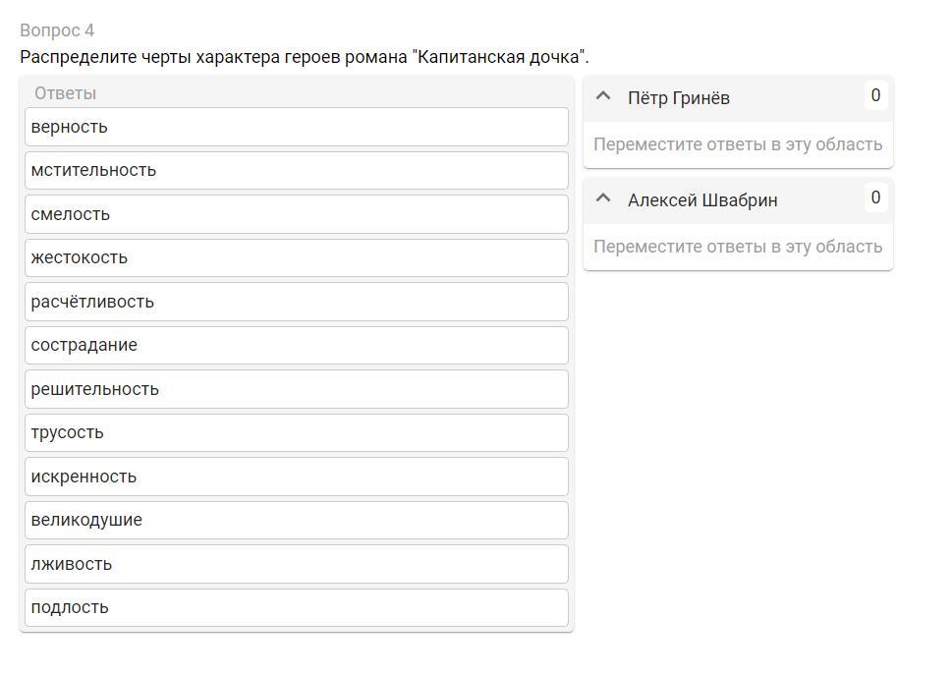Click the Алексей Швабрин answer counter badge

(x=875, y=197)
